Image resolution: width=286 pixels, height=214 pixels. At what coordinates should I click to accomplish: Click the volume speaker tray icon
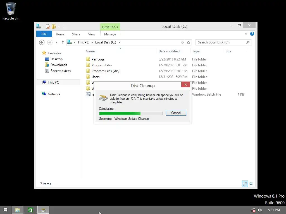(260, 210)
